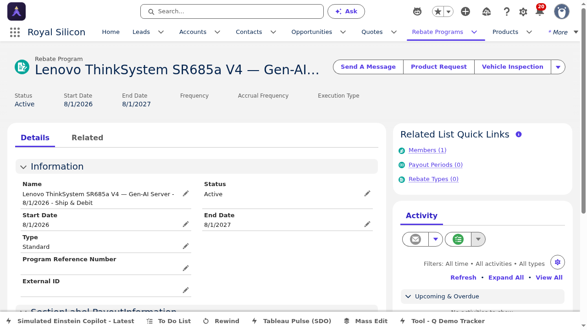The width and height of the screenshot is (587, 330).
Task: Open the Leads tab dropdown chevron
Action: pos(161,32)
